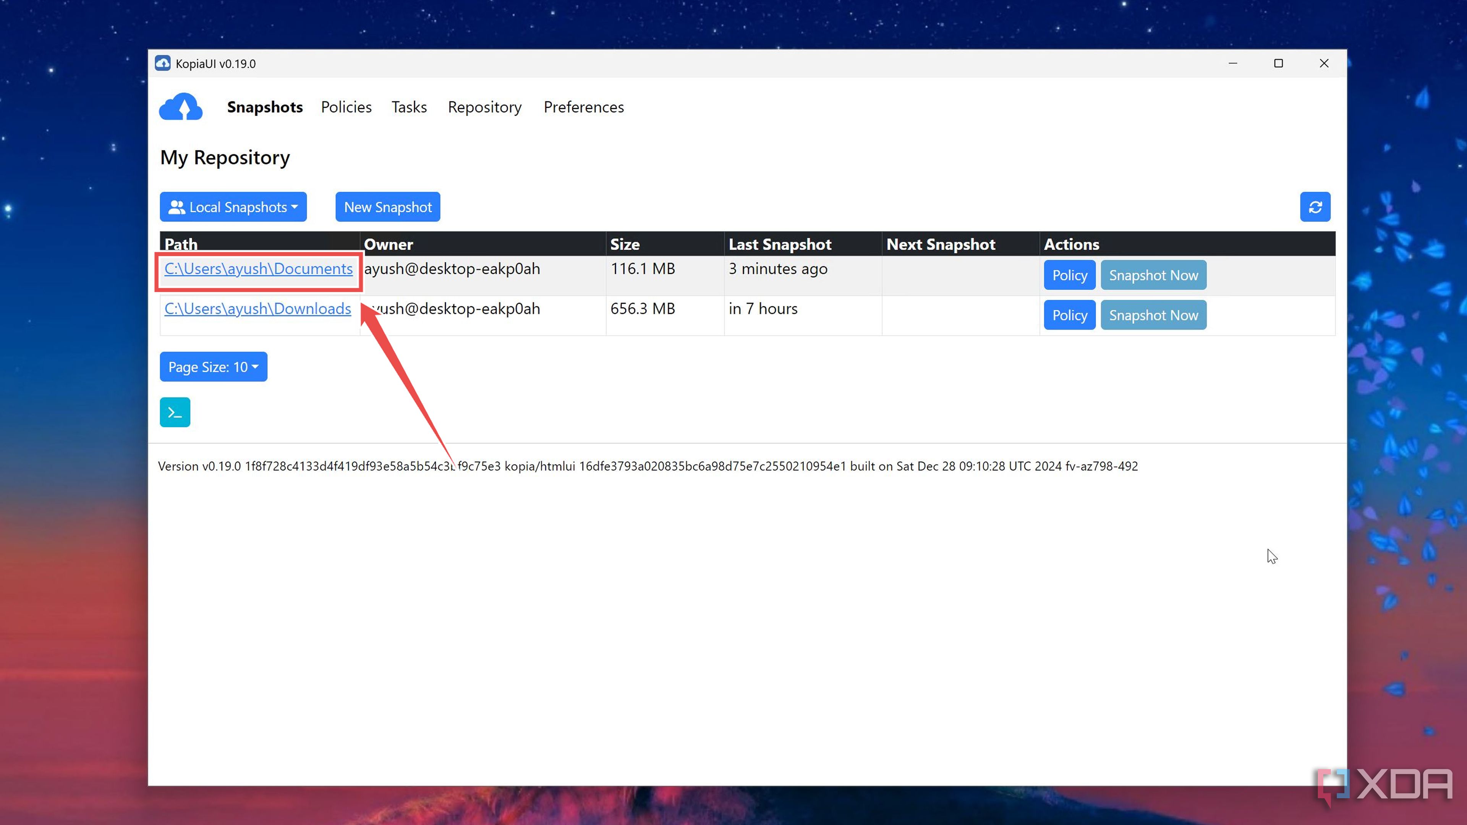Click the users icon on Local Snapshots
The height and width of the screenshot is (825, 1467).
(177, 207)
